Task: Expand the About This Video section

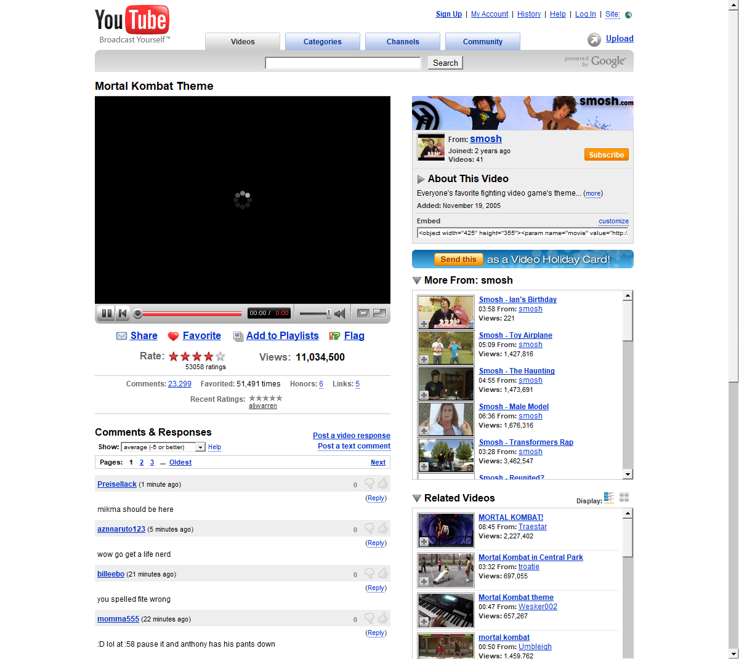Action: [421, 179]
